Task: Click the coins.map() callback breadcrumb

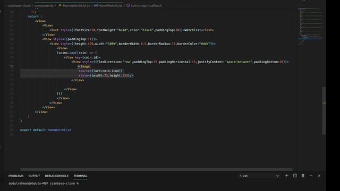Action: pyautogui.click(x=146, y=6)
